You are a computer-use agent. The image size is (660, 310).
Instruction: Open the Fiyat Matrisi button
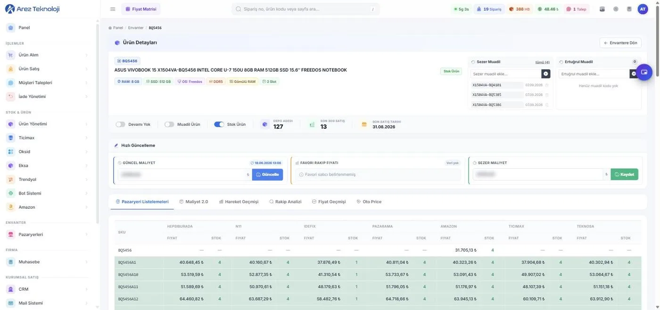[141, 9]
